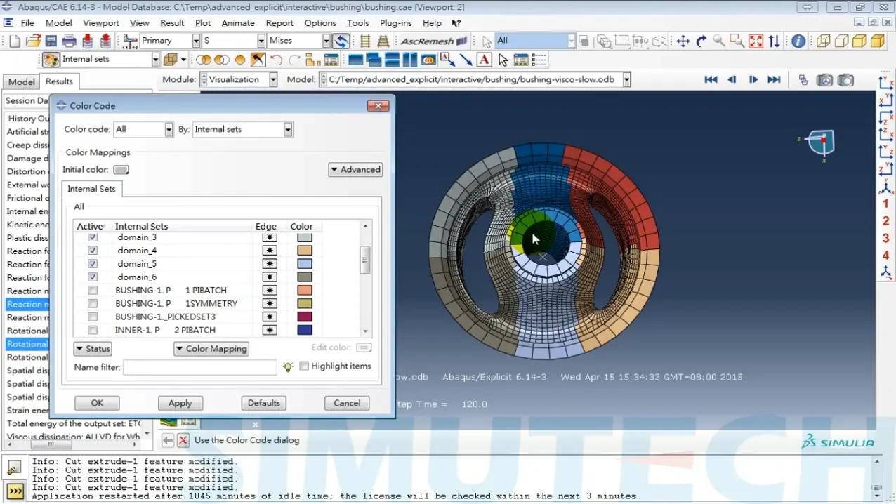Click the Name filter input field
896x504 pixels.
[x=200, y=367]
